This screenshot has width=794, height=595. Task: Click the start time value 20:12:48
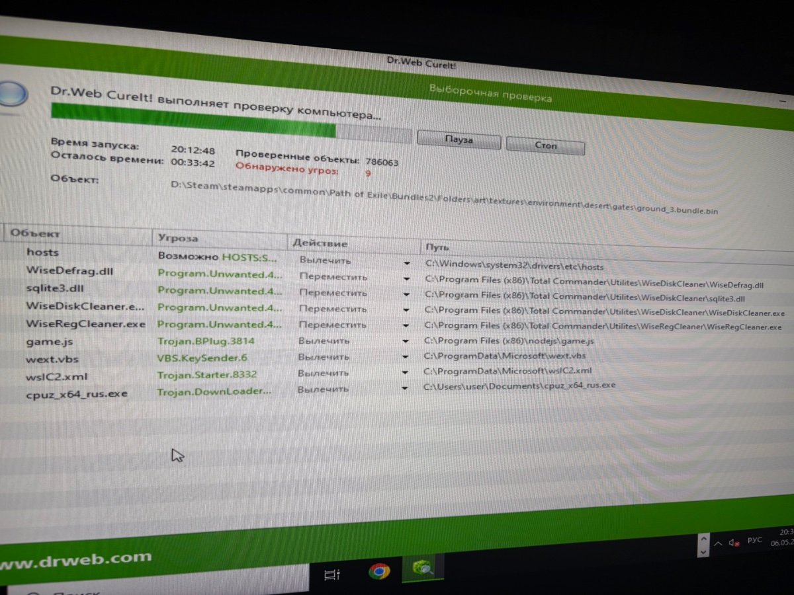click(193, 150)
